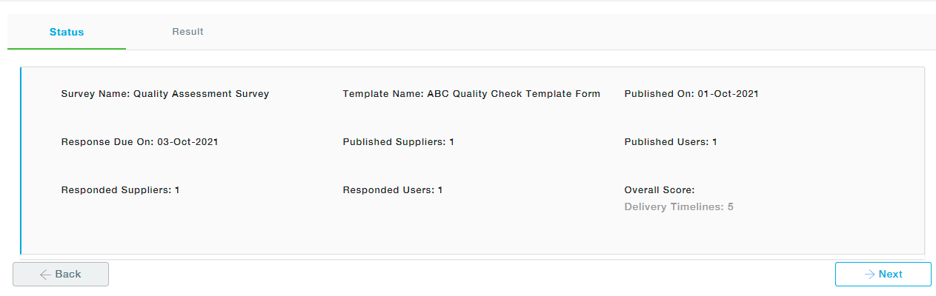The width and height of the screenshot is (936, 296).
Task: Switch to the Status tab
Action: point(67,32)
